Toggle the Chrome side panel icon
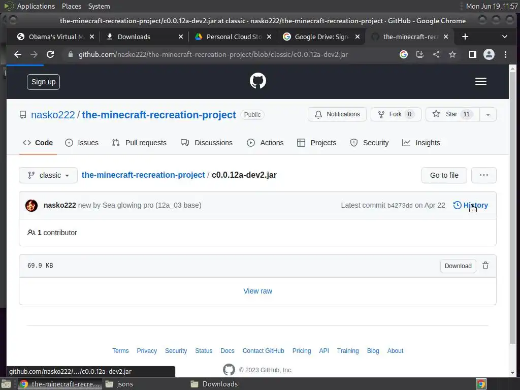Screen dimensions: 520x390 tap(473, 54)
